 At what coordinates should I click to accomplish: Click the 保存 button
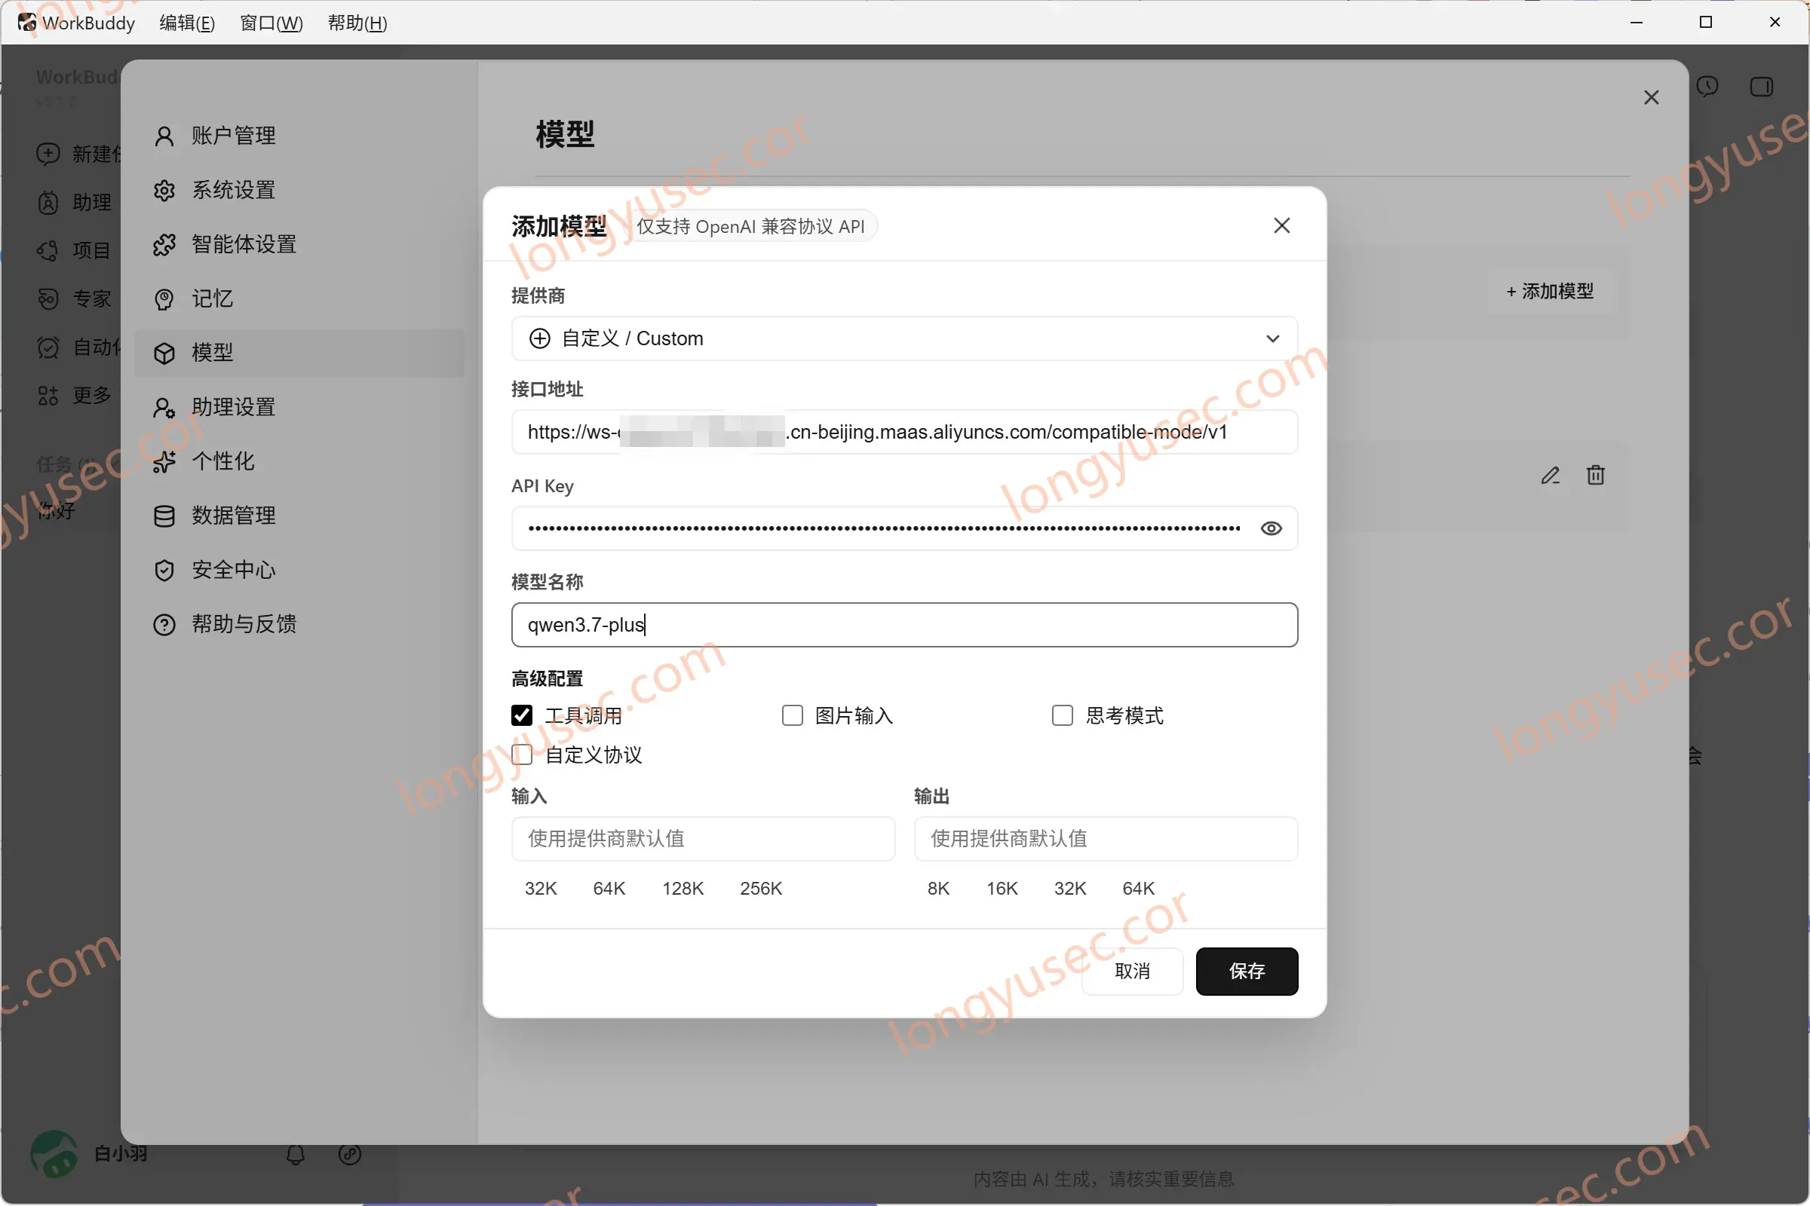[1247, 972]
